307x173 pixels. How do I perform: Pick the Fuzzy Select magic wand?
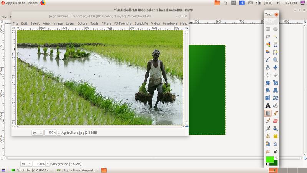point(276,37)
